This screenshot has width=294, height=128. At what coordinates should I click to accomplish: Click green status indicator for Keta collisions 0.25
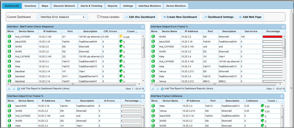point(263,106)
